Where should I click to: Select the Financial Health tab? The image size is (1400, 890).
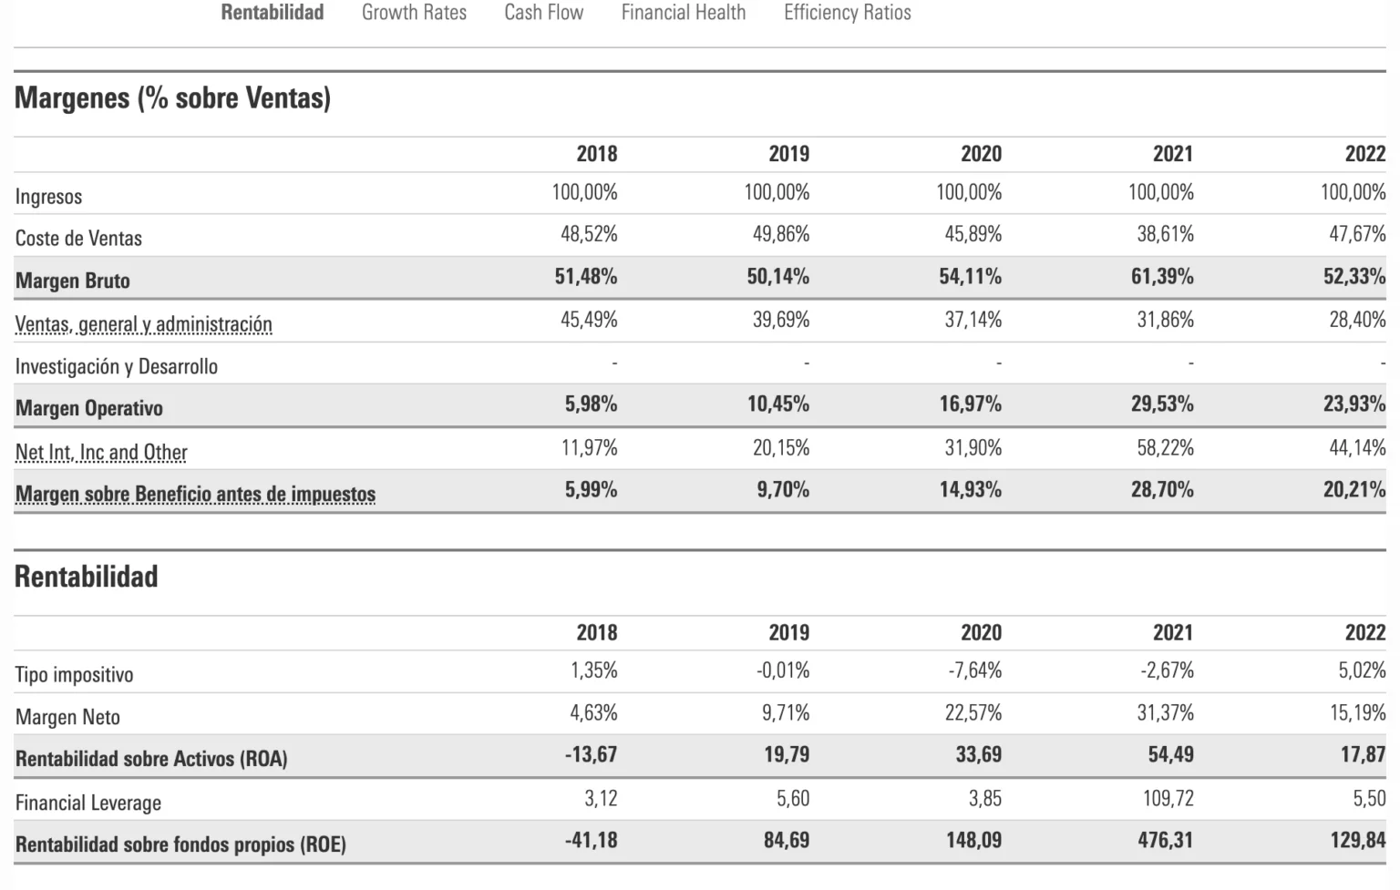tap(683, 13)
